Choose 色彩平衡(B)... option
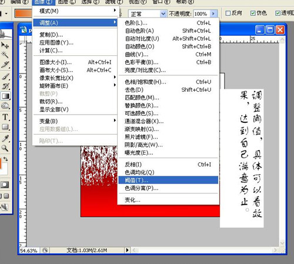This screenshot has height=264, width=294. (x=168, y=62)
